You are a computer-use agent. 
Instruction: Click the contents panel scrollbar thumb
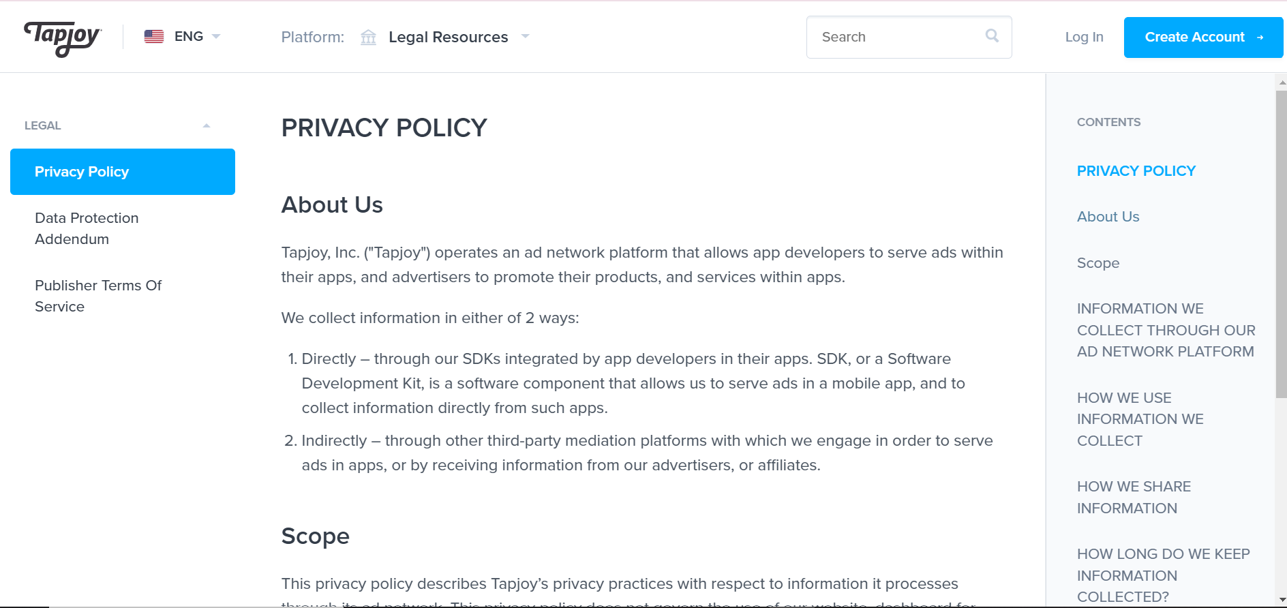pyautogui.click(x=1282, y=244)
